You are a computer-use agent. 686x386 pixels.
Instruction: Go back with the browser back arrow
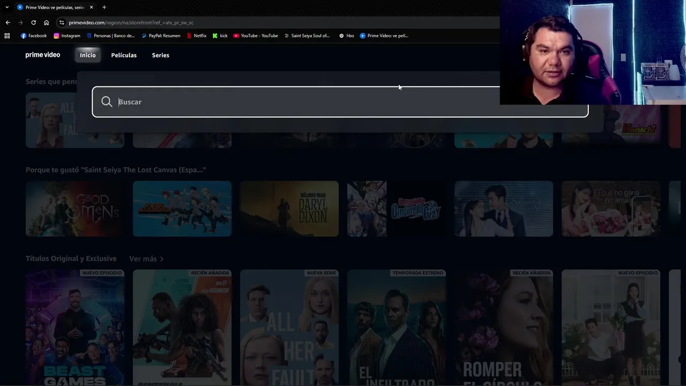tap(8, 23)
